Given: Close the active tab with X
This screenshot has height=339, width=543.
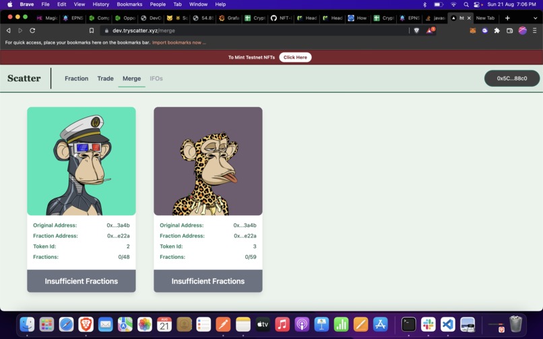Looking at the screenshot, I should (470, 18).
